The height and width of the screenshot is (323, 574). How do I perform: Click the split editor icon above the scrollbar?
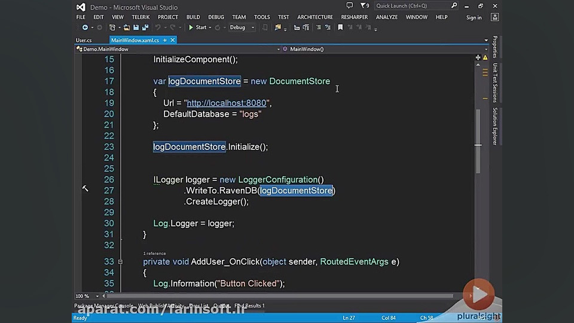[478, 57]
